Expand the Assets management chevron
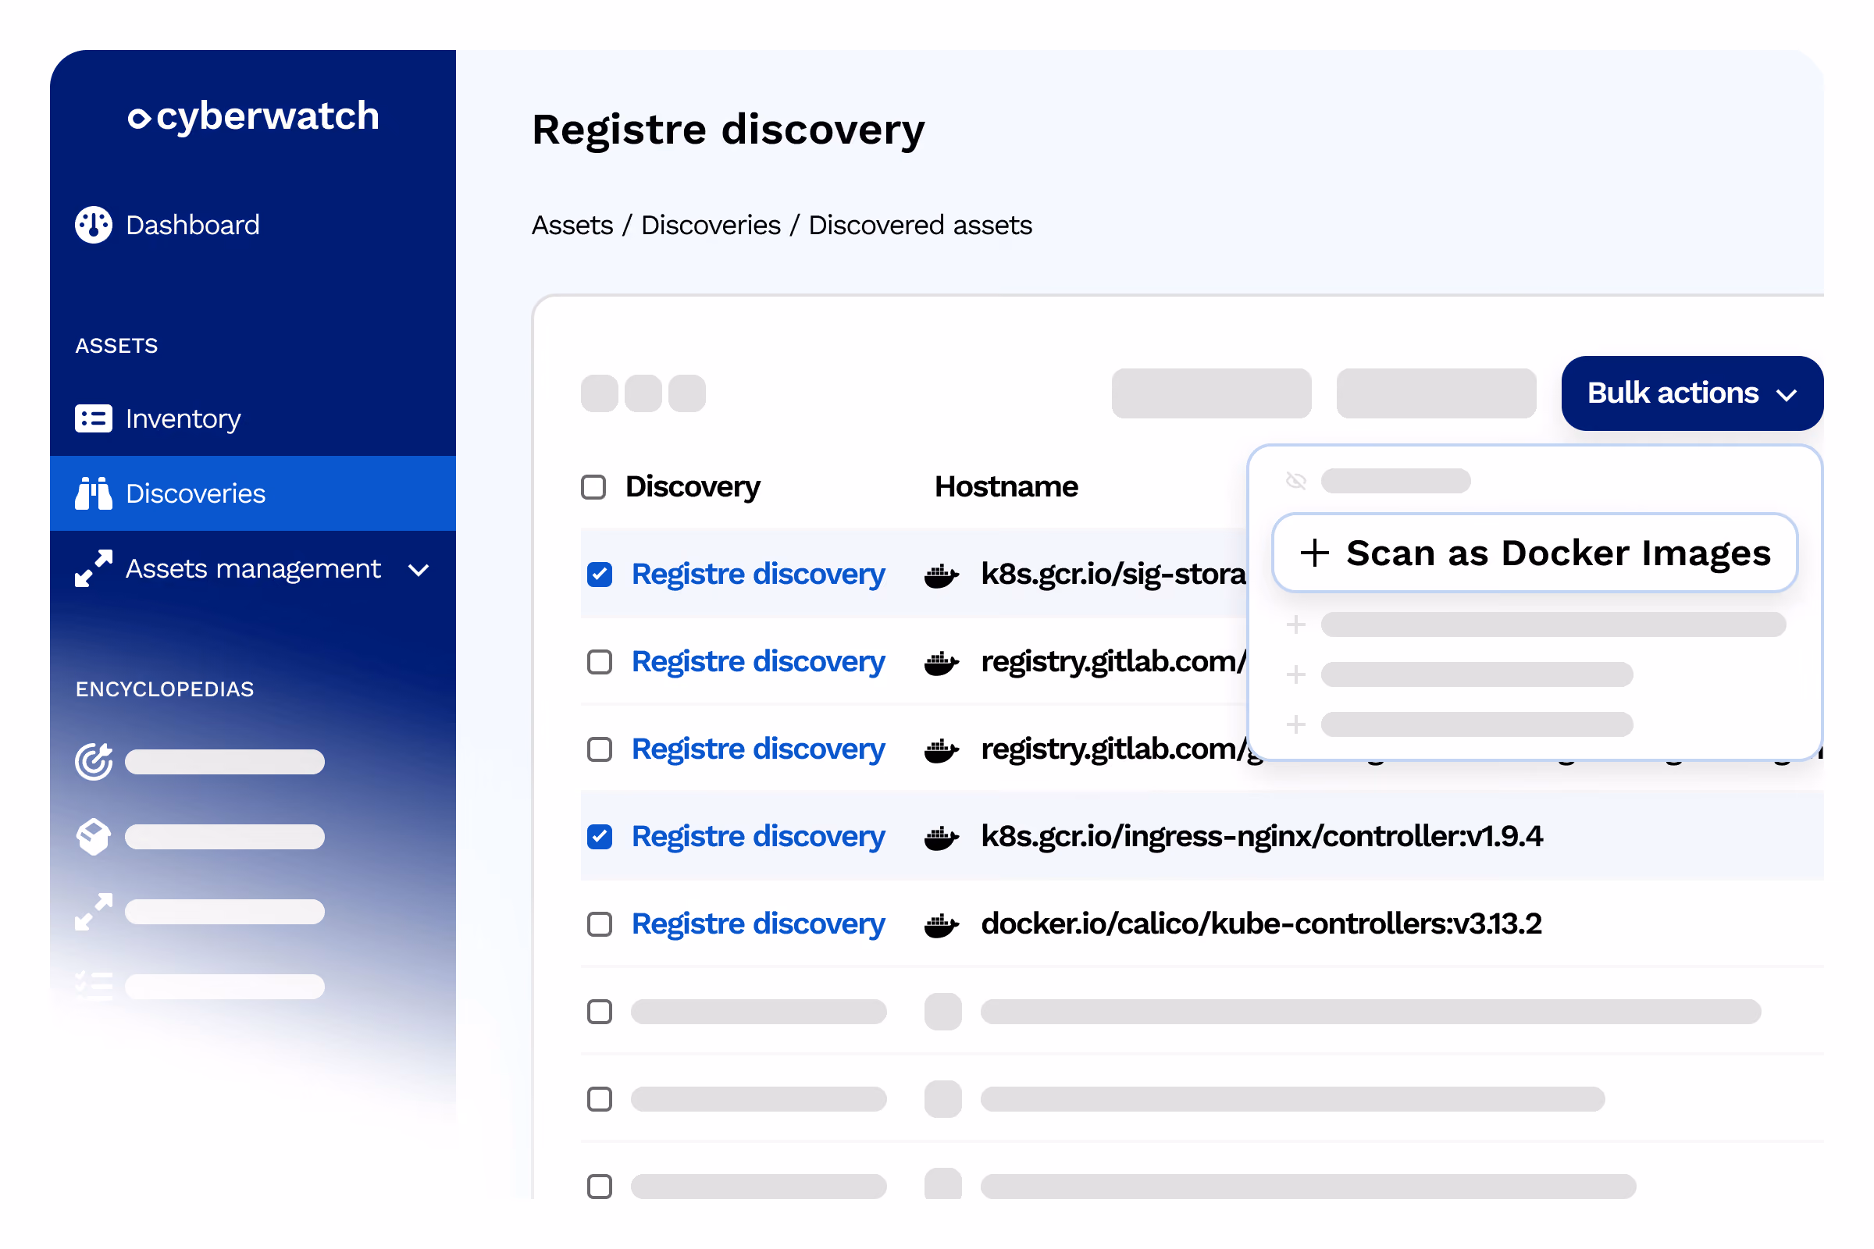Screen dimensions: 1874x1249 tap(419, 570)
